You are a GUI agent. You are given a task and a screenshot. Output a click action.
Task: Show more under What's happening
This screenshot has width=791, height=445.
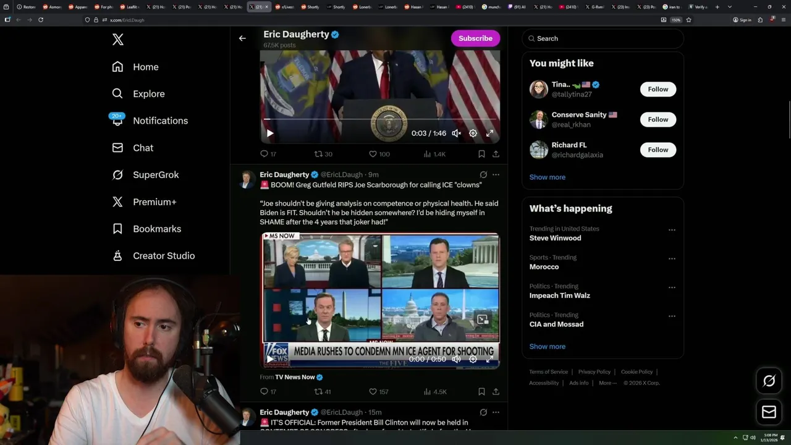(x=548, y=347)
